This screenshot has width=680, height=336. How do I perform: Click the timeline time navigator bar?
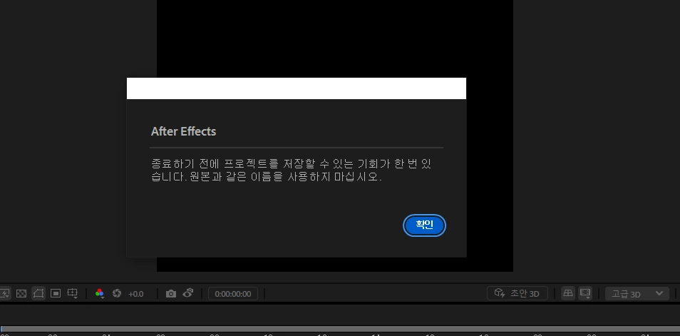click(x=340, y=330)
